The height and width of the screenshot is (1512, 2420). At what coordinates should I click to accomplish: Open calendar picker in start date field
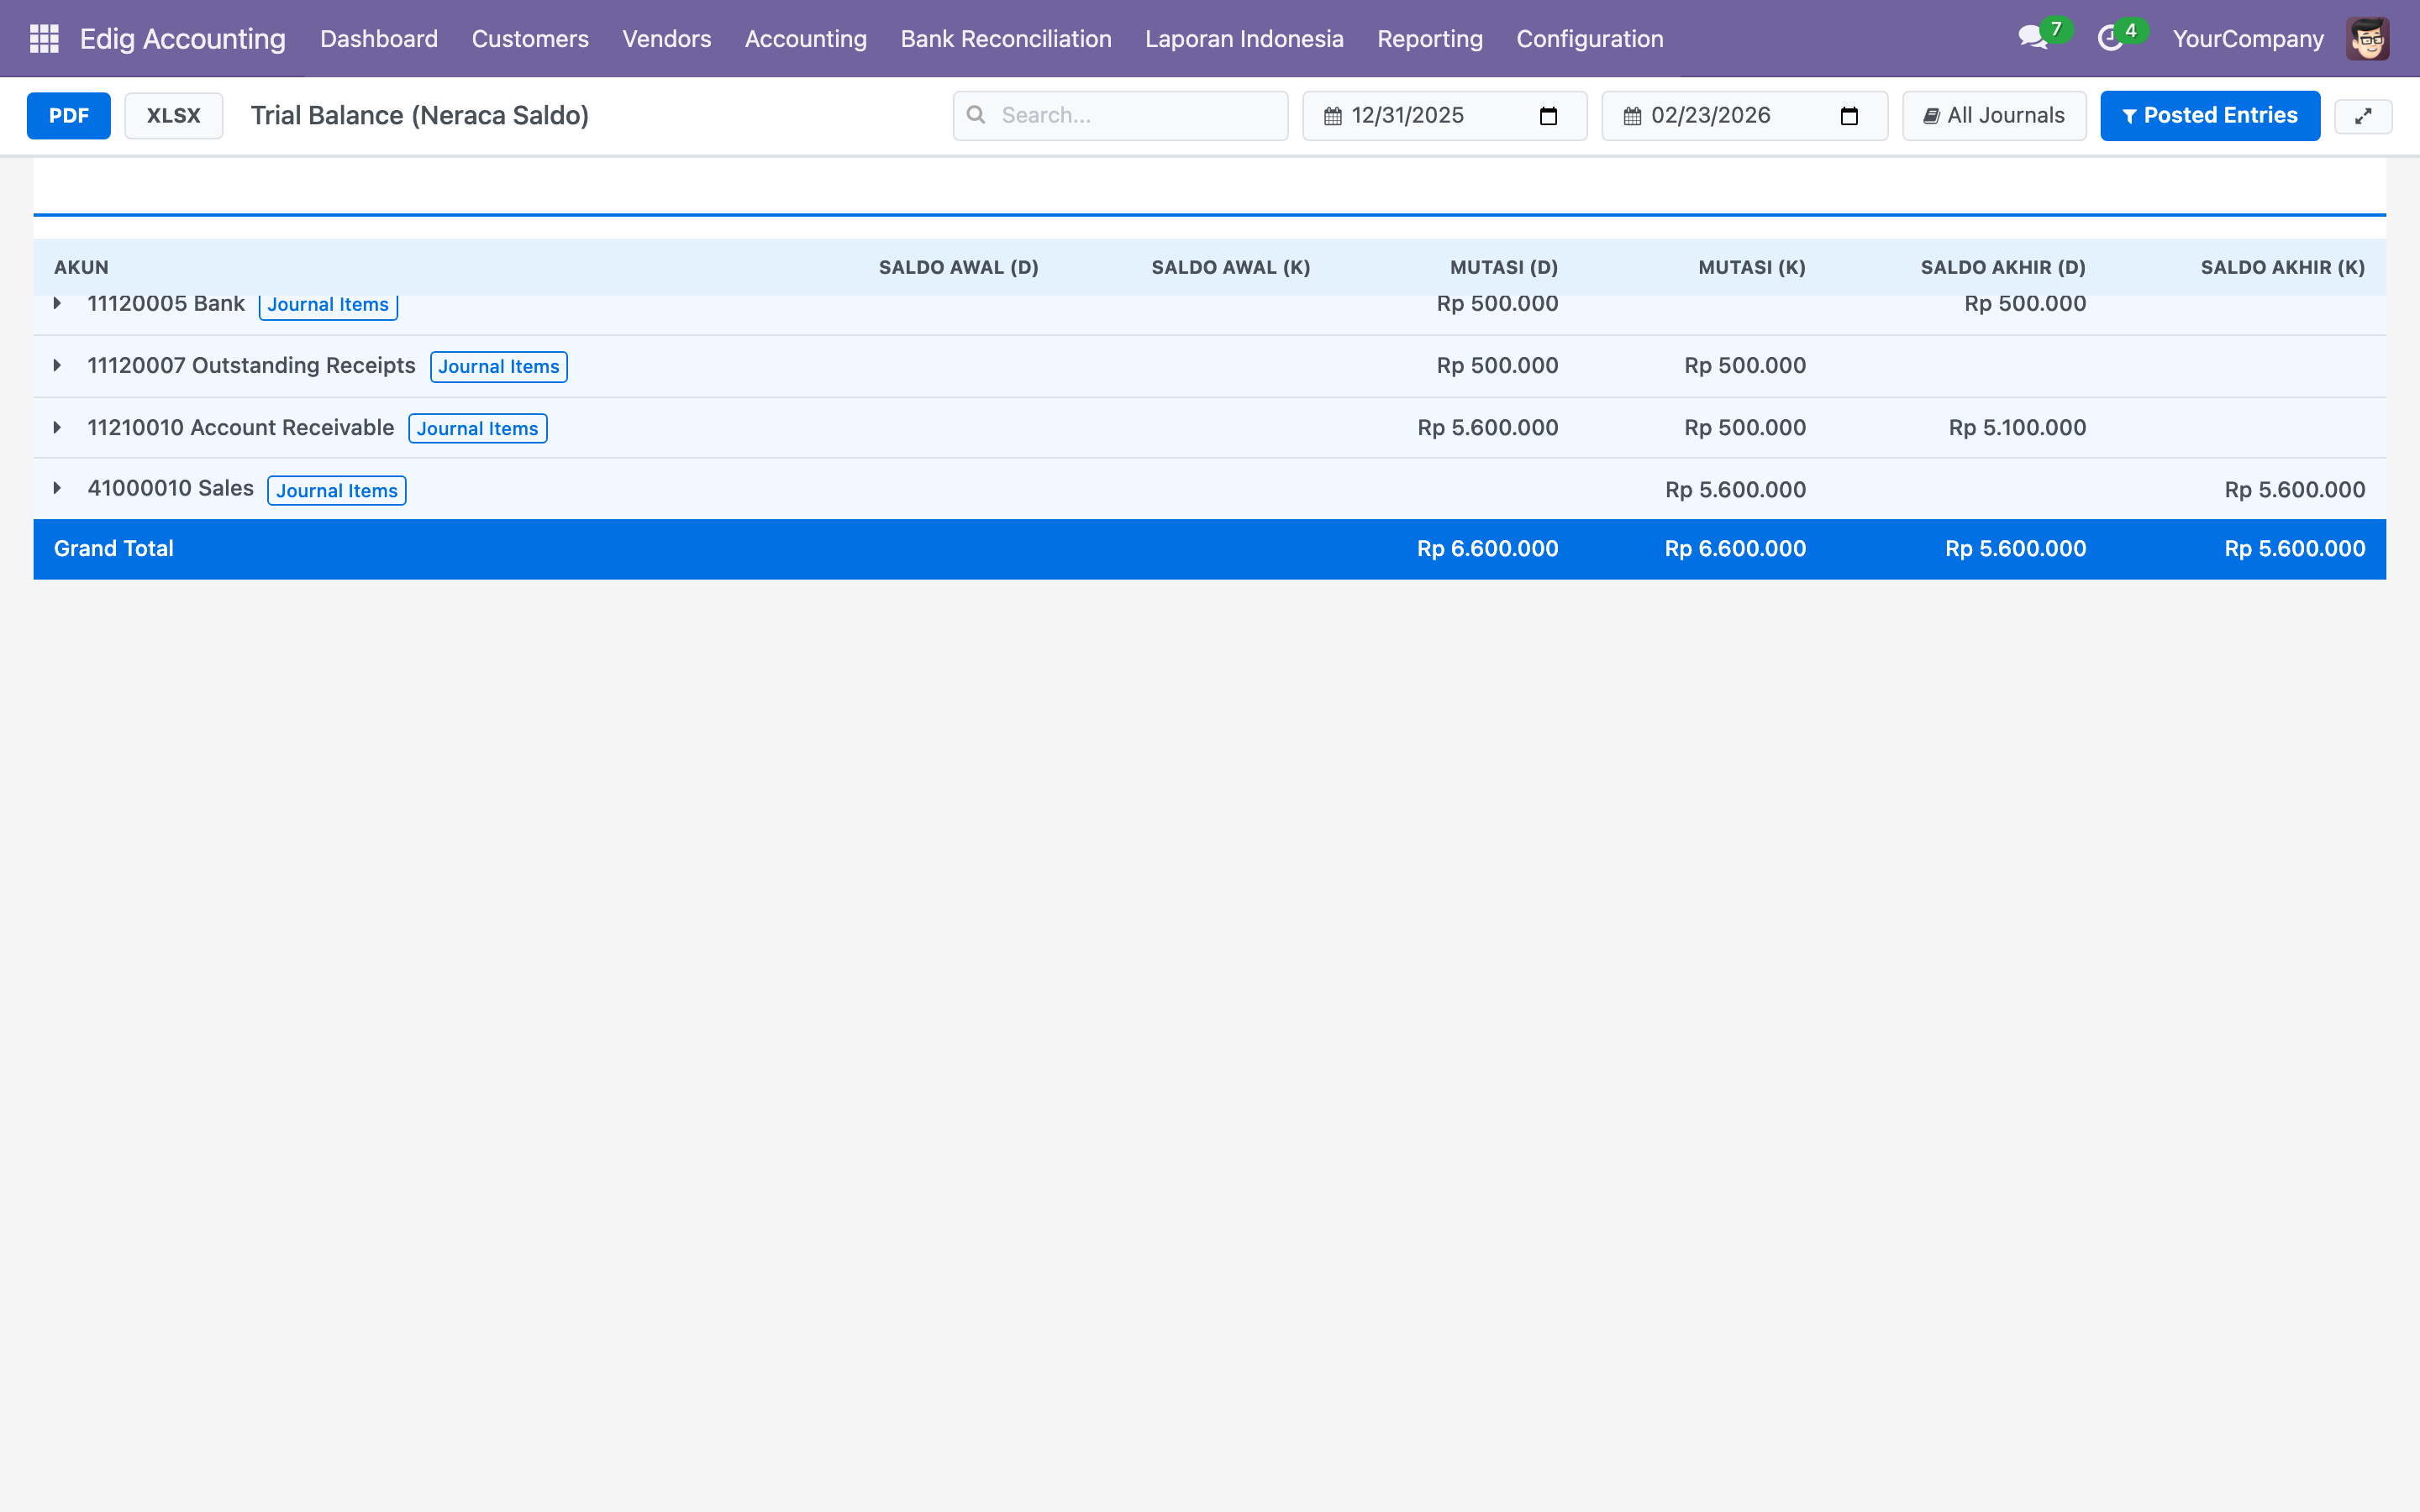click(x=1548, y=116)
